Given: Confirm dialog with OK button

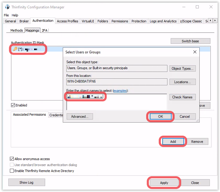Looking at the screenshot, I should pos(161,117).
